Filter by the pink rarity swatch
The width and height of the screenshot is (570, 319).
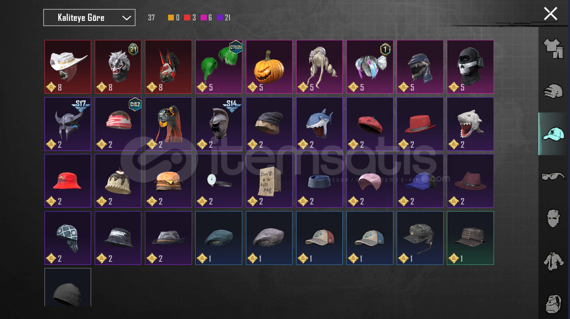(x=204, y=18)
